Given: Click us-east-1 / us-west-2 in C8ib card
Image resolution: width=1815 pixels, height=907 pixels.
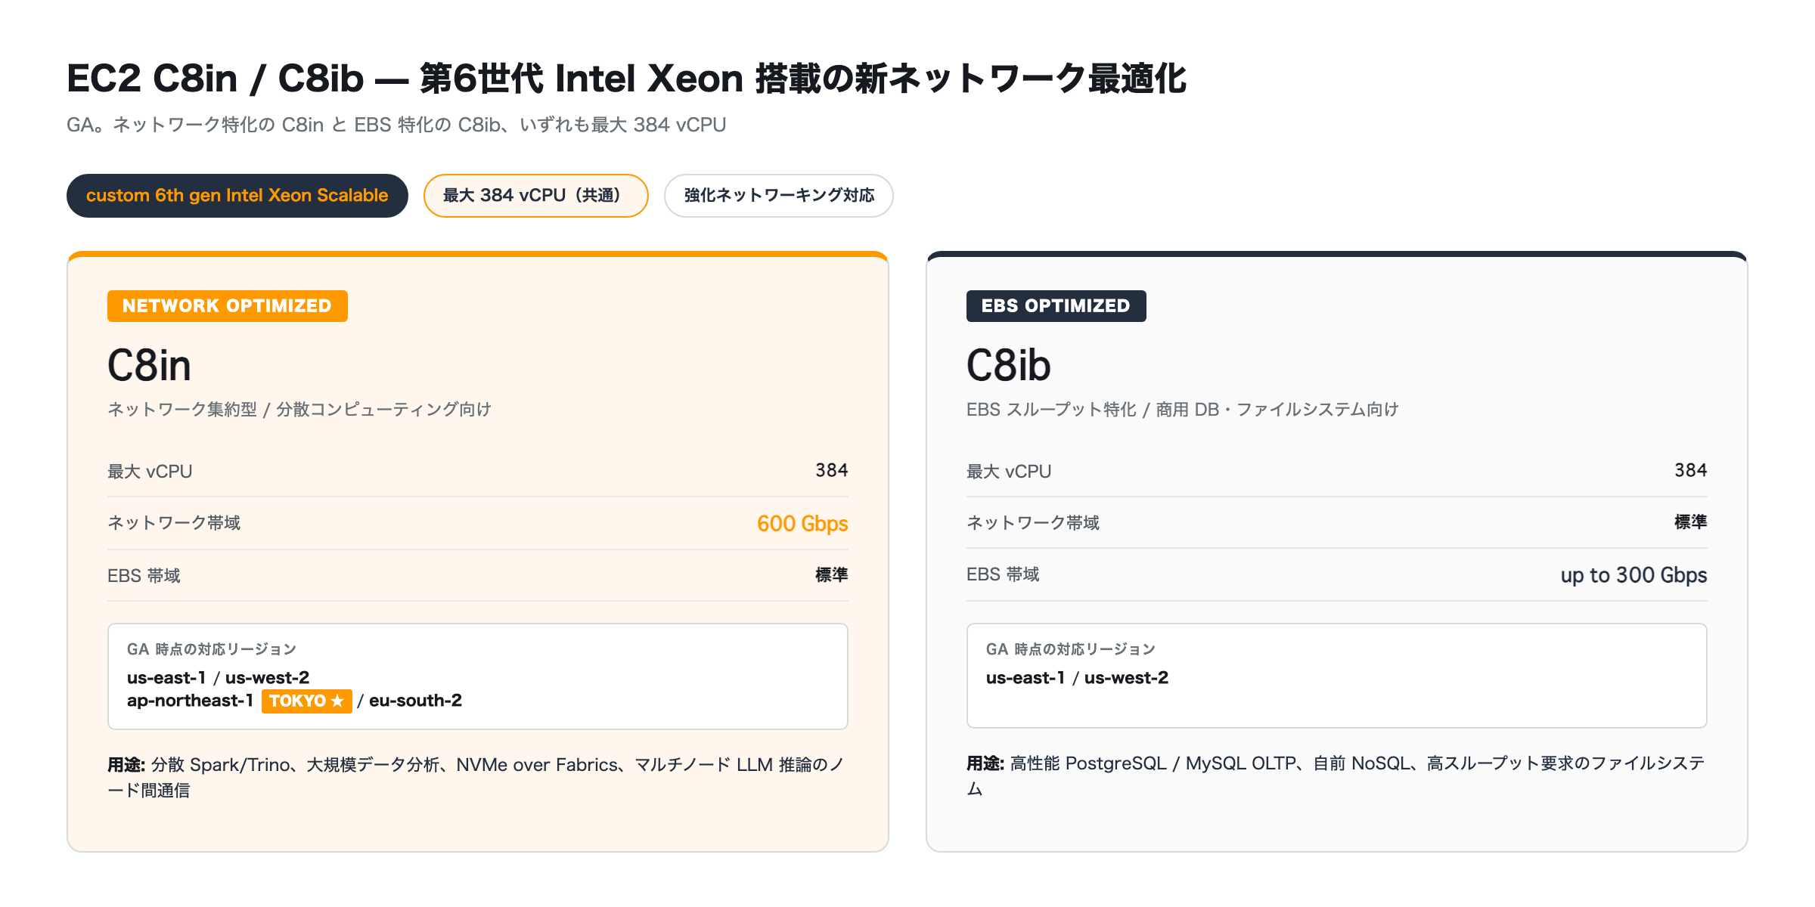Looking at the screenshot, I should (x=1078, y=677).
